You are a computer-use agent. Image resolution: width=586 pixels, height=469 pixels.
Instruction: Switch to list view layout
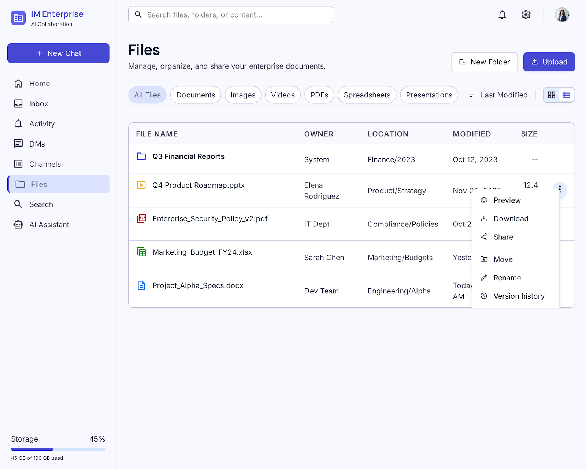(566, 95)
